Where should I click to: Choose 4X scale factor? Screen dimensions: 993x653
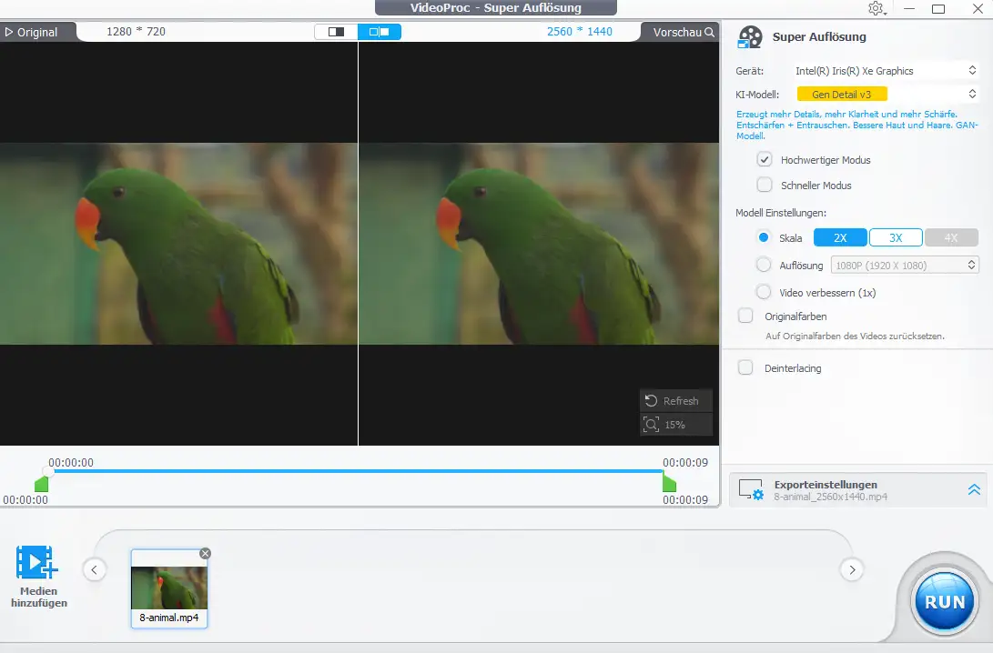click(951, 238)
